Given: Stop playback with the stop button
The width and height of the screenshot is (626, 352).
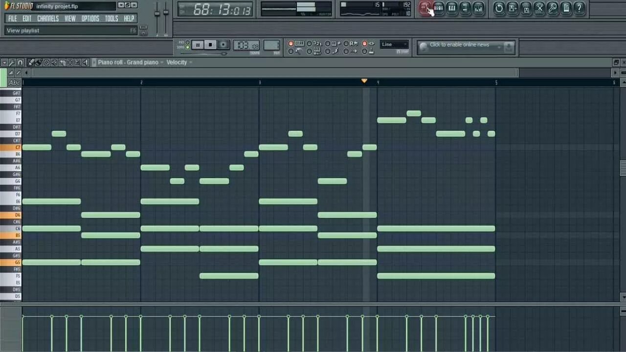Looking at the screenshot, I should click(x=210, y=45).
